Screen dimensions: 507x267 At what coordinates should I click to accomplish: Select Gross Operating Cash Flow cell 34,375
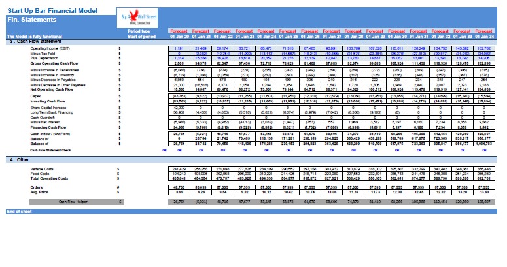click(x=201, y=63)
